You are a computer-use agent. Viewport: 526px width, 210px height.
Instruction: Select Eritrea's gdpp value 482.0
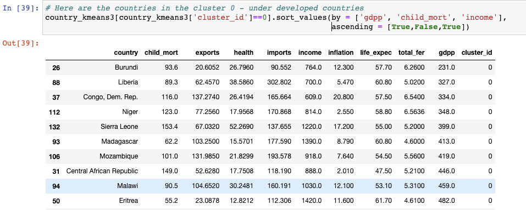[446, 201]
